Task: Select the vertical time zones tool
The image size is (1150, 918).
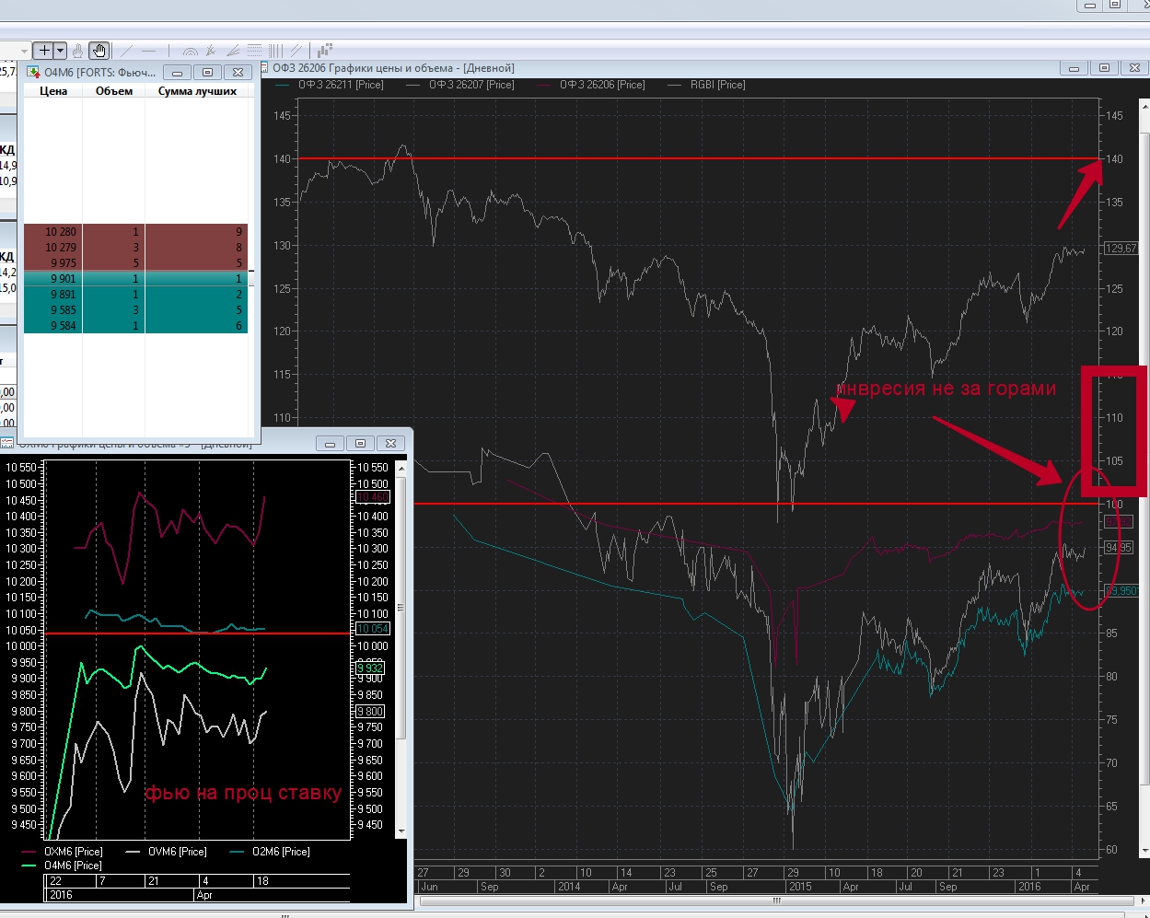Action: coord(275,51)
